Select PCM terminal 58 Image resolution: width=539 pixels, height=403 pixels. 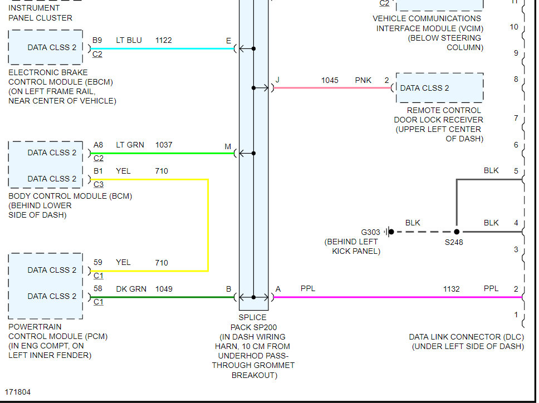(98, 289)
